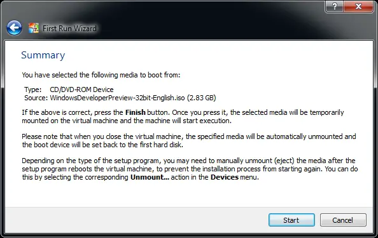This screenshot has height=238, width=378.
Task: Go back using the blue arrow icon
Action: [14, 28]
